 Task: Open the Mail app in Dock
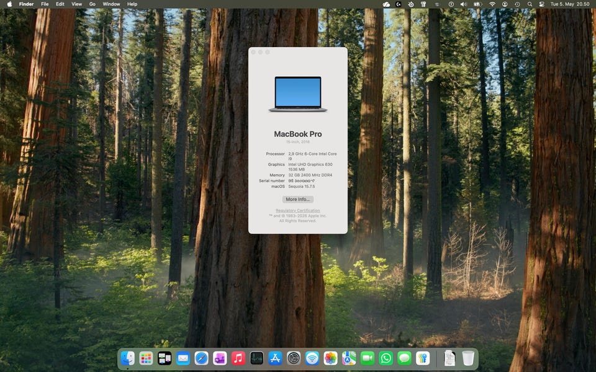click(x=183, y=358)
